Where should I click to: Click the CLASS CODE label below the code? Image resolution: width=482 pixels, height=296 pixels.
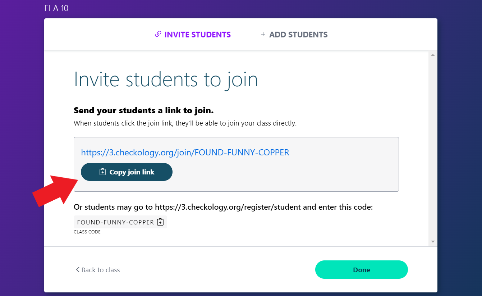pos(87,232)
